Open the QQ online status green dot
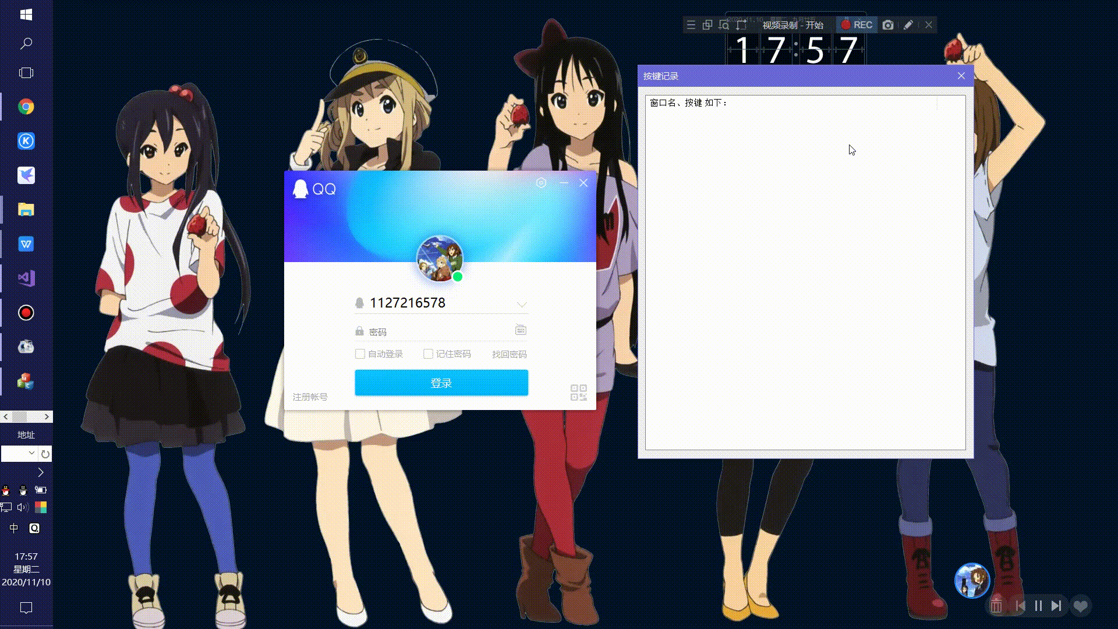Viewport: 1118px width, 629px height. [458, 277]
